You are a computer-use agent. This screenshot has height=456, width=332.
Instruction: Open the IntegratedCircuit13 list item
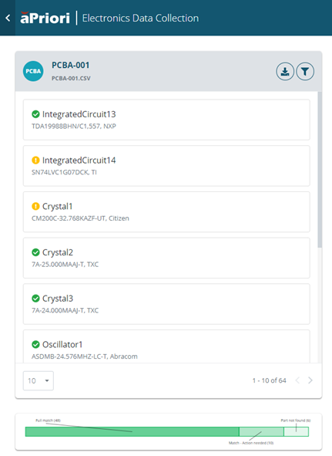166,120
